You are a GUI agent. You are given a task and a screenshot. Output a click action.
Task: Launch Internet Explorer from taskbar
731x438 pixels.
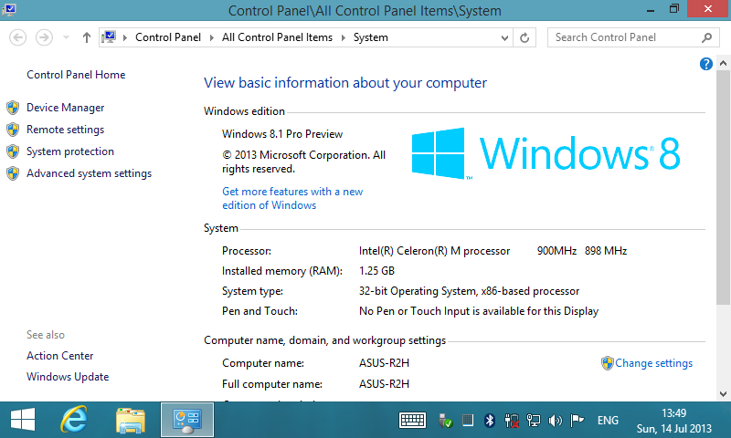(74, 420)
